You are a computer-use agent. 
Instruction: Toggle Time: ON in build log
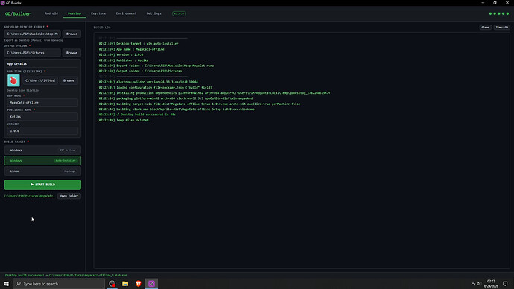pyautogui.click(x=501, y=28)
